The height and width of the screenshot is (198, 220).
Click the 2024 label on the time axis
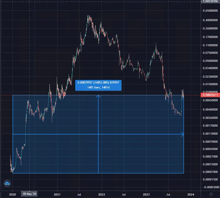coord(191,194)
